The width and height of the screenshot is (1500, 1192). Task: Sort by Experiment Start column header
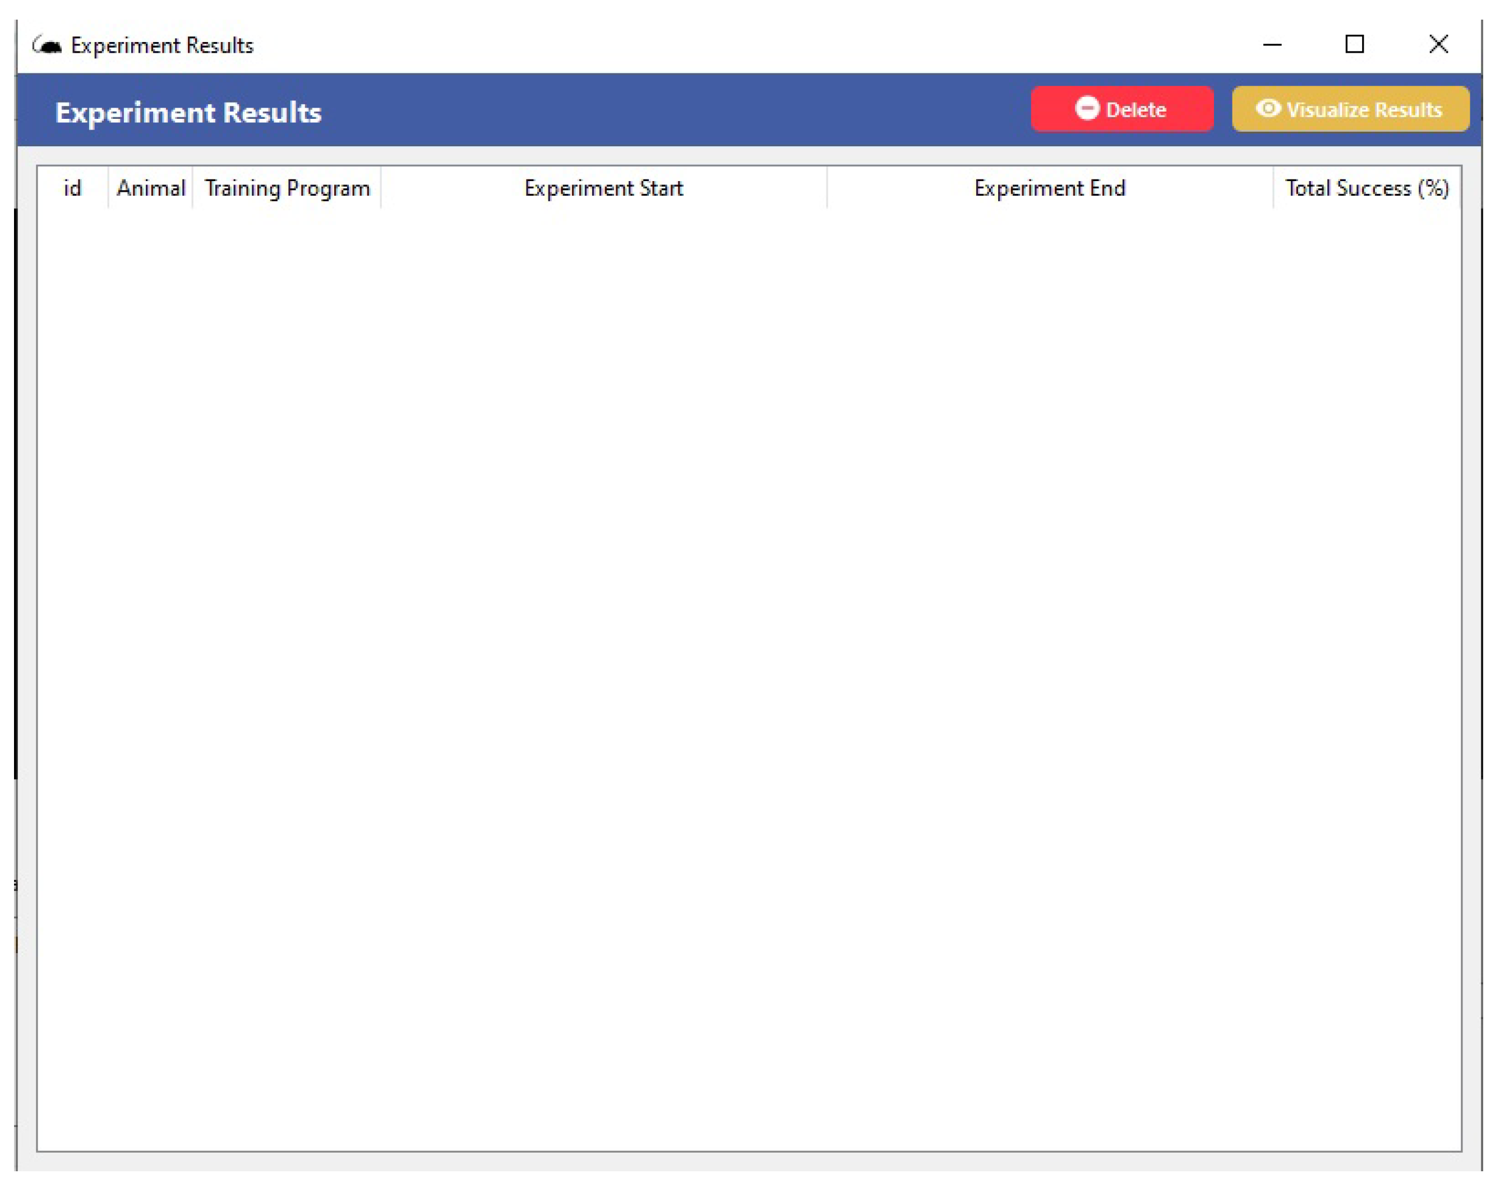coord(603,188)
